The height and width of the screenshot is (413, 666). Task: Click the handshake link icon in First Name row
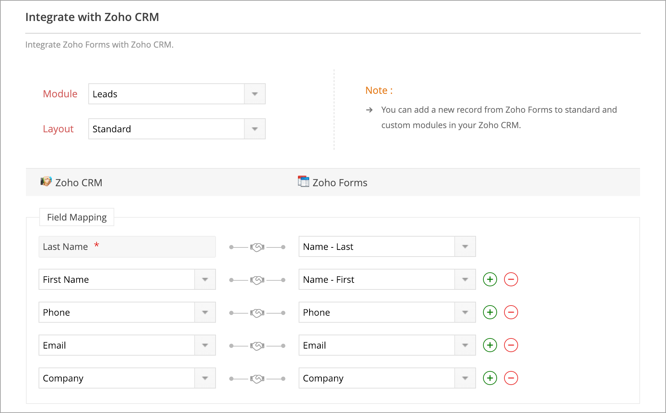point(257,280)
